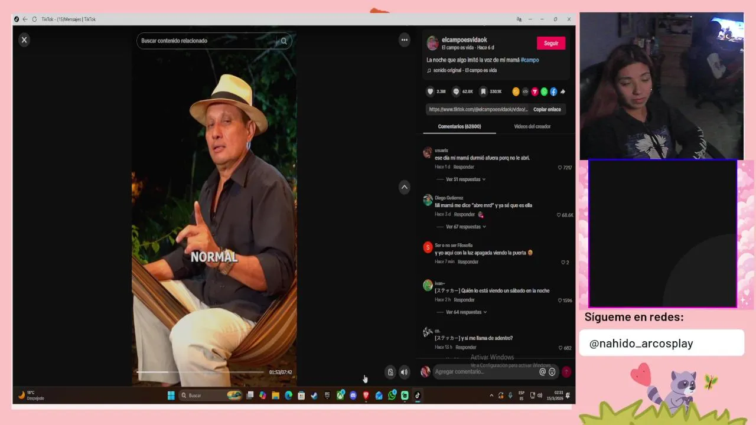
Task: Reload page with refresh icon in title bar
Action: pyautogui.click(x=34, y=19)
